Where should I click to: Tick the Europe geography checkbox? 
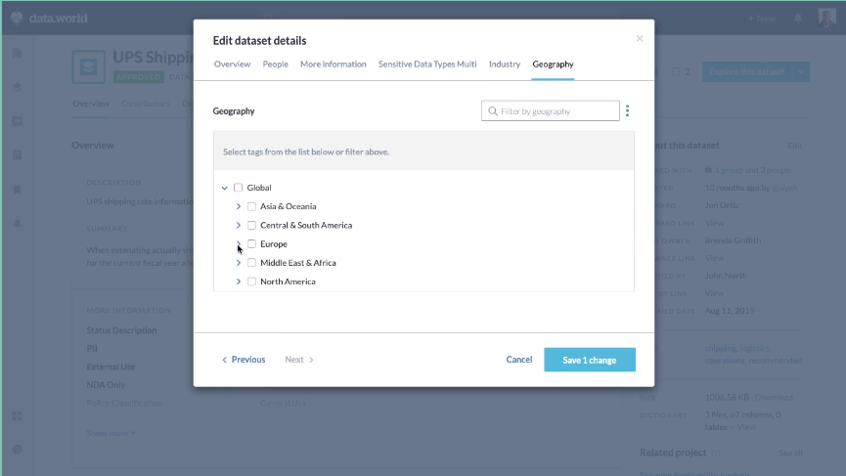point(251,244)
